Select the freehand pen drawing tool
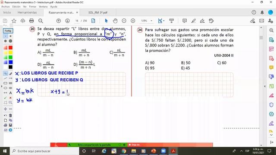 [x=6, y=74]
